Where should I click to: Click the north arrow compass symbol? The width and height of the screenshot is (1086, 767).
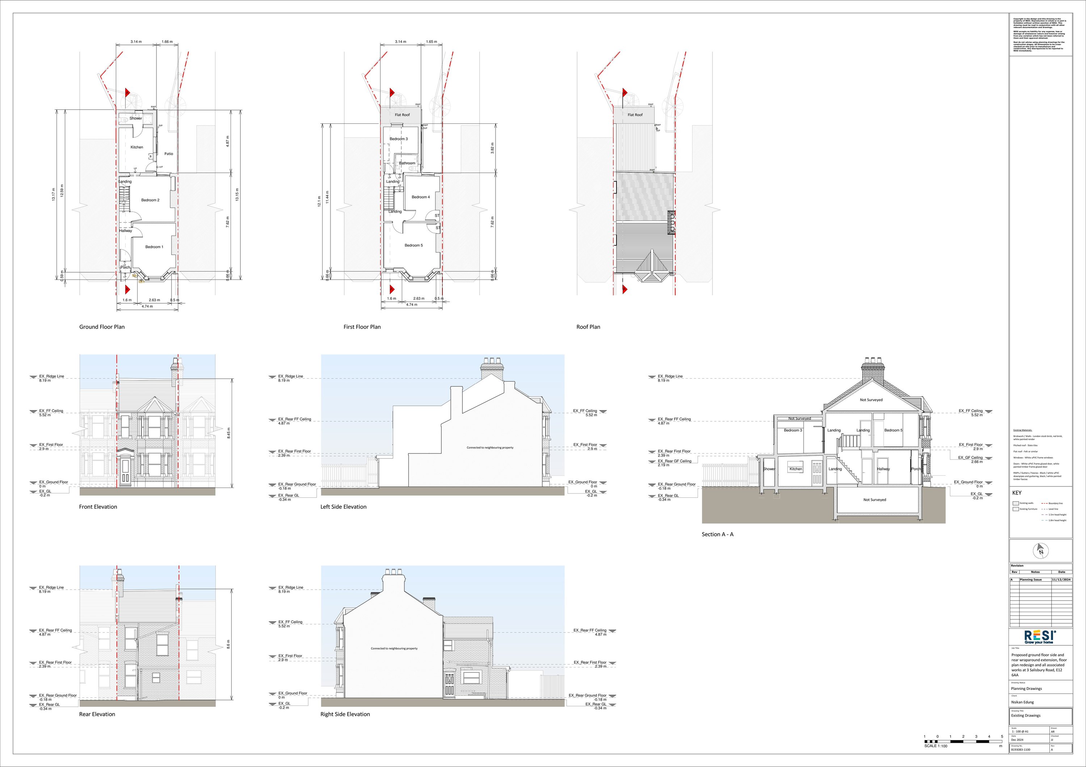coord(1041,551)
